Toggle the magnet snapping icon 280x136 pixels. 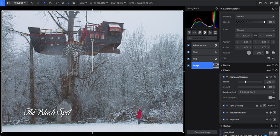coord(68,3)
